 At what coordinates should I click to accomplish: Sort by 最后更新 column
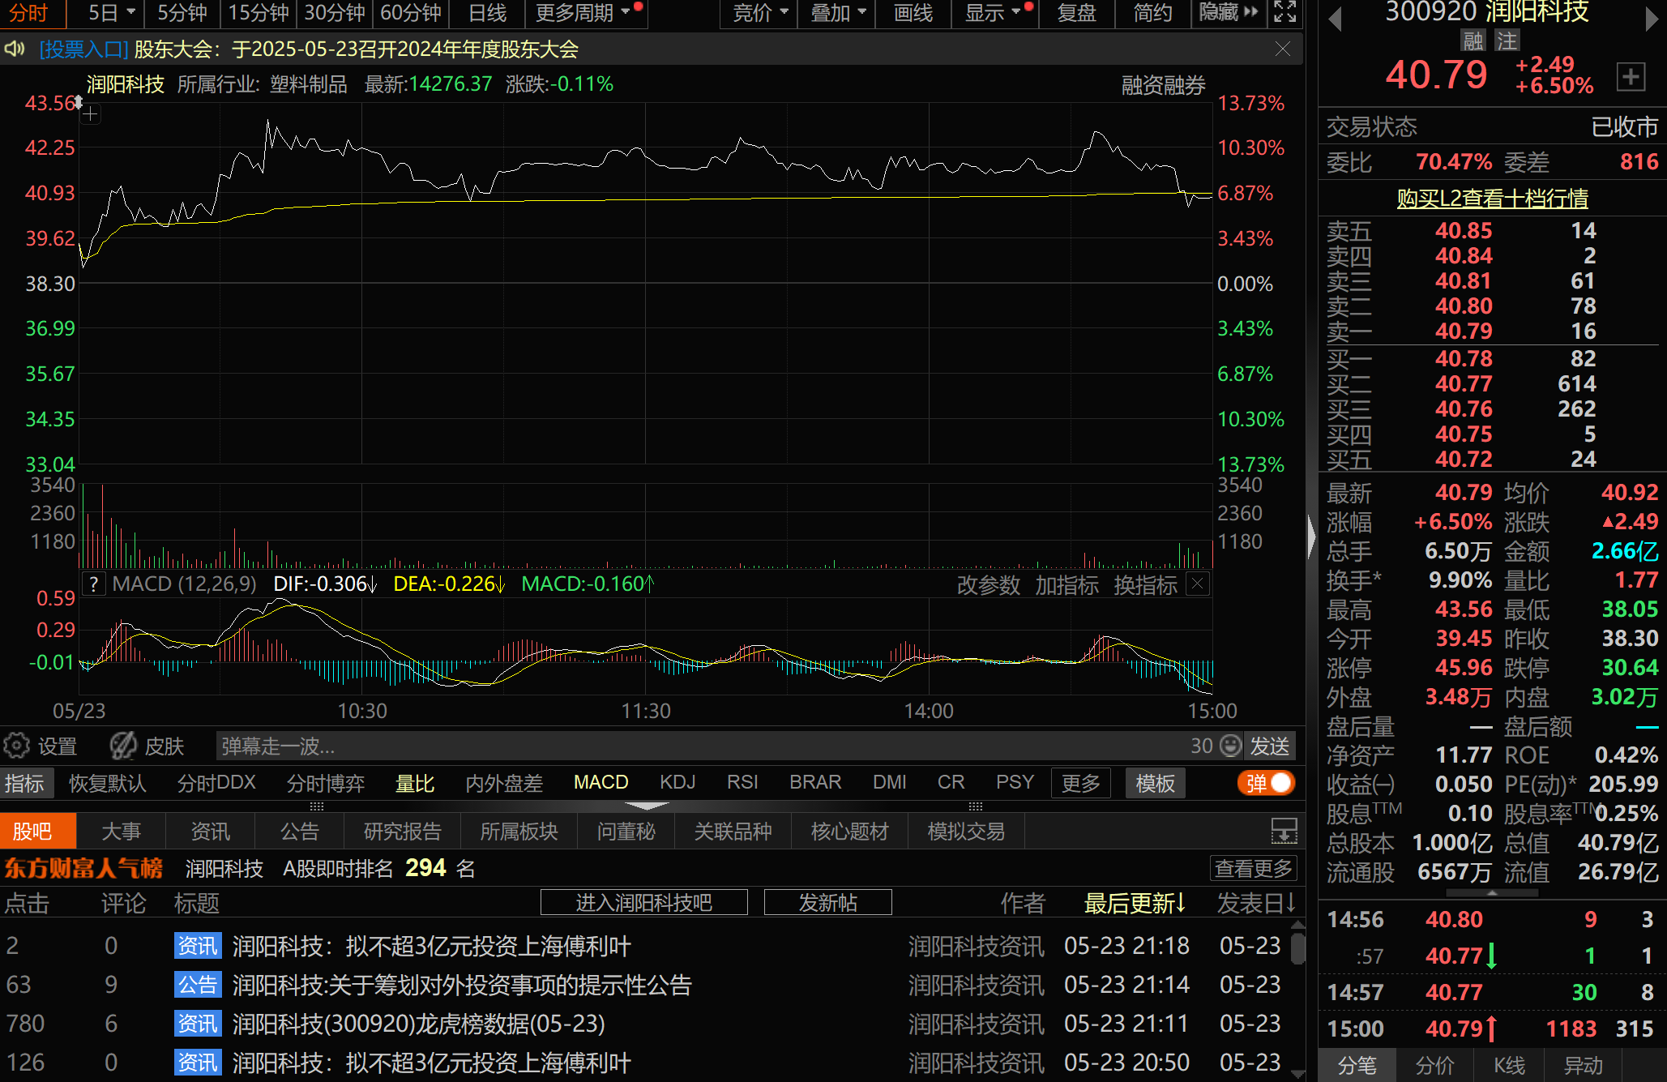(x=1135, y=903)
